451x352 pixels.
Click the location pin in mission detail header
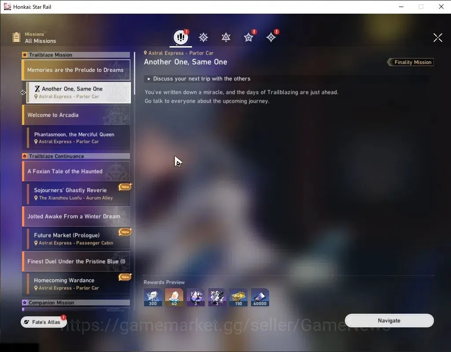coord(145,53)
